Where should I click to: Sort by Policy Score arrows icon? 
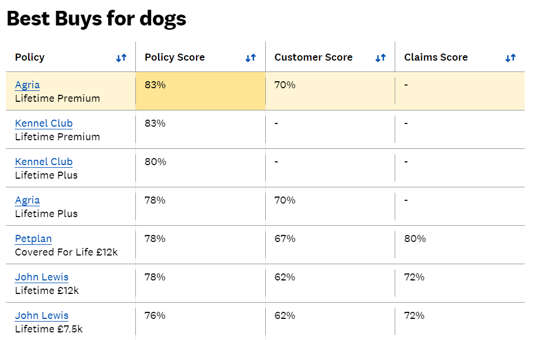[x=251, y=58]
